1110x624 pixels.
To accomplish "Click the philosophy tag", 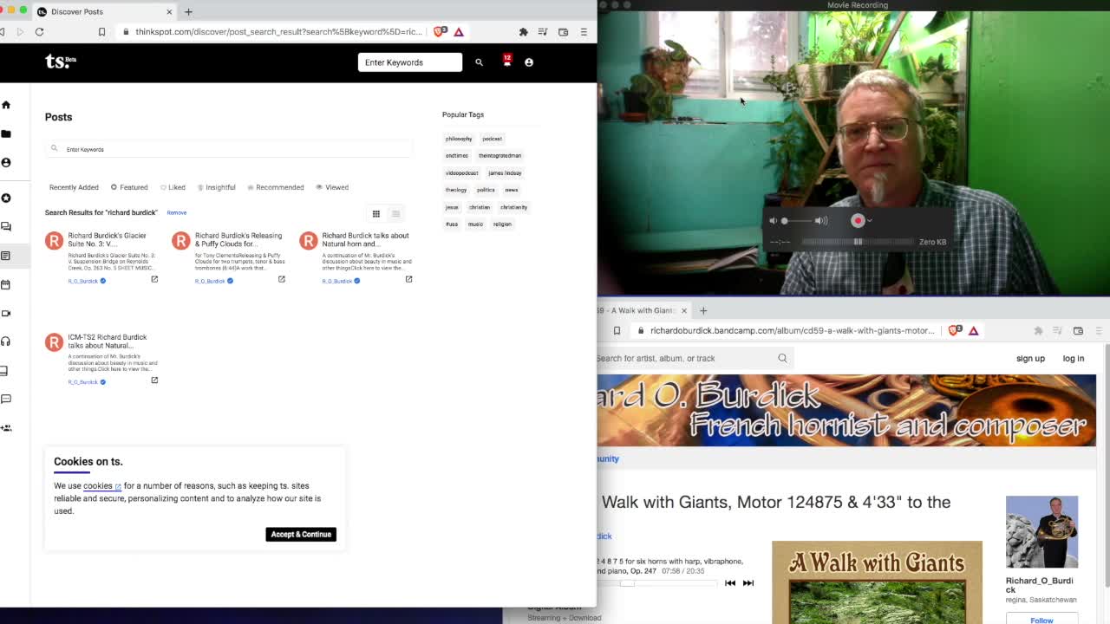I will (459, 139).
